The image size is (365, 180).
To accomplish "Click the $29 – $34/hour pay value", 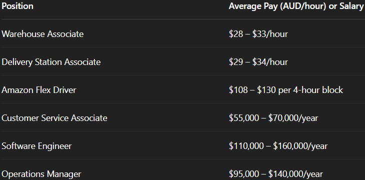I will pyautogui.click(x=258, y=62).
